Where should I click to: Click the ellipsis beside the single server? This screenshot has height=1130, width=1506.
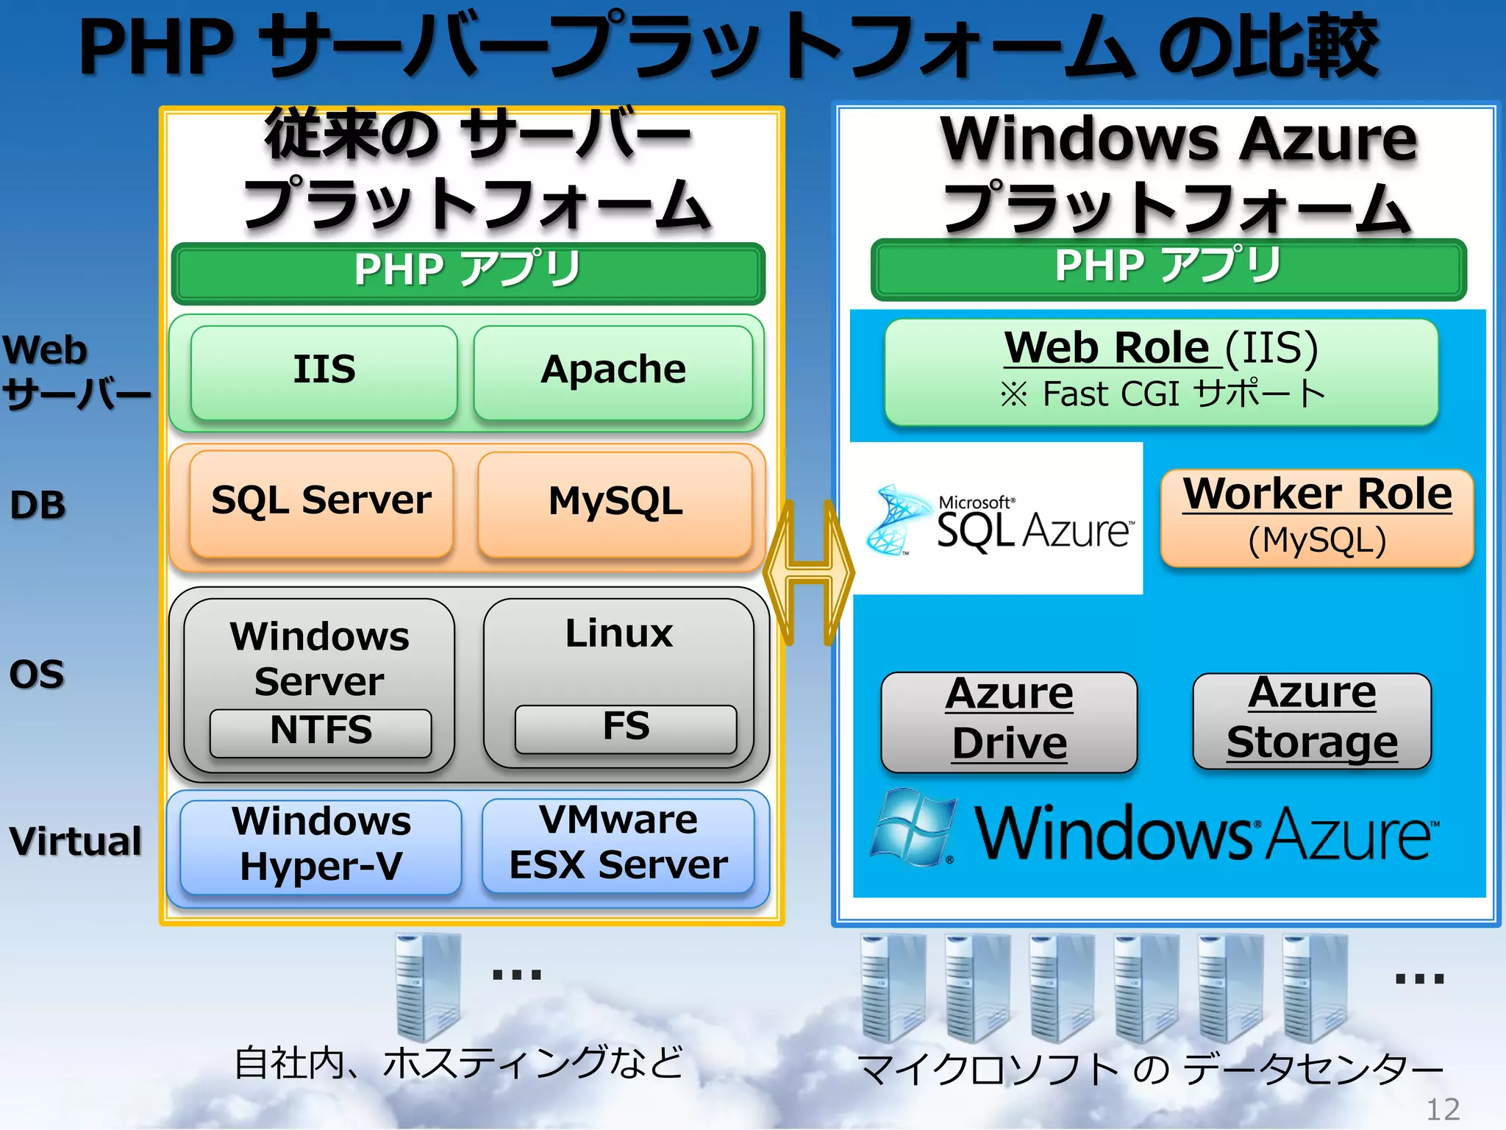pyautogui.click(x=517, y=975)
